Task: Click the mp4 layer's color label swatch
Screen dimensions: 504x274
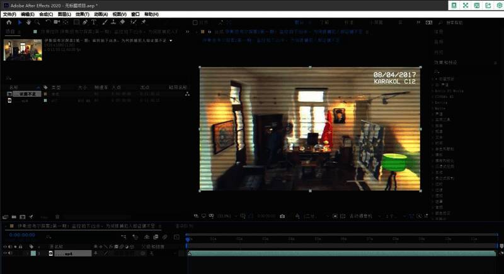Action: coord(33,254)
